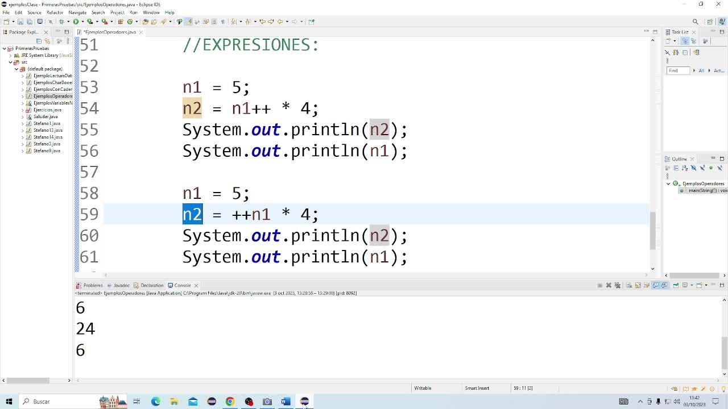The height and width of the screenshot is (409, 728).
Task: Open Display Selected Console dropdown
Action: coord(692,285)
